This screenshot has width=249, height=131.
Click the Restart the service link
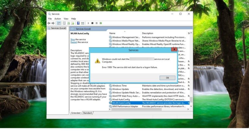(74, 42)
